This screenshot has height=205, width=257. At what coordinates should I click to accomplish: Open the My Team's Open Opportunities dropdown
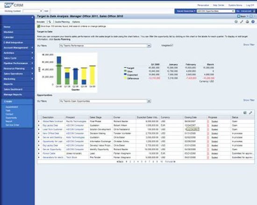click(x=149, y=101)
